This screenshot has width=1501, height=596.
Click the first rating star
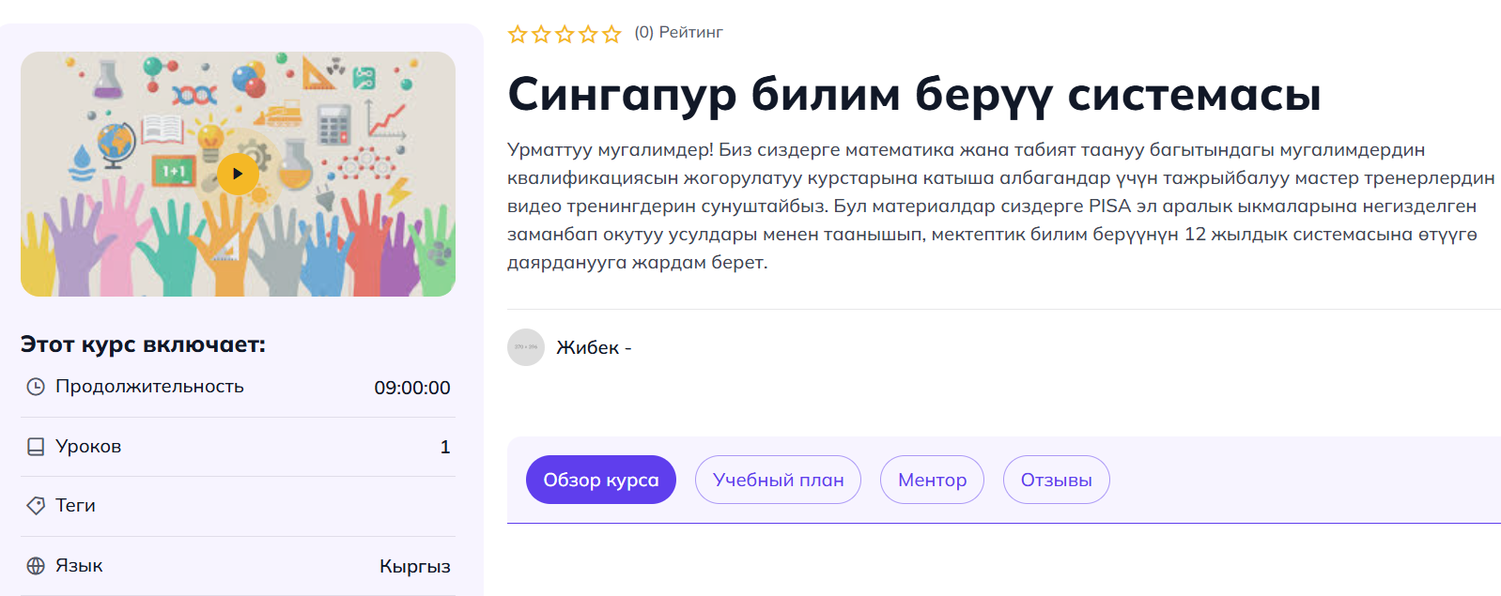click(x=518, y=35)
